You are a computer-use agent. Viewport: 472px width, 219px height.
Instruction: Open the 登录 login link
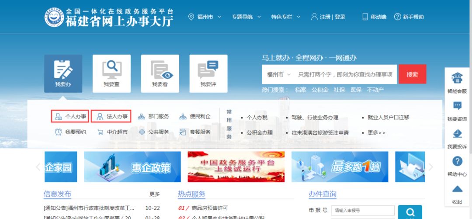tap(340, 17)
